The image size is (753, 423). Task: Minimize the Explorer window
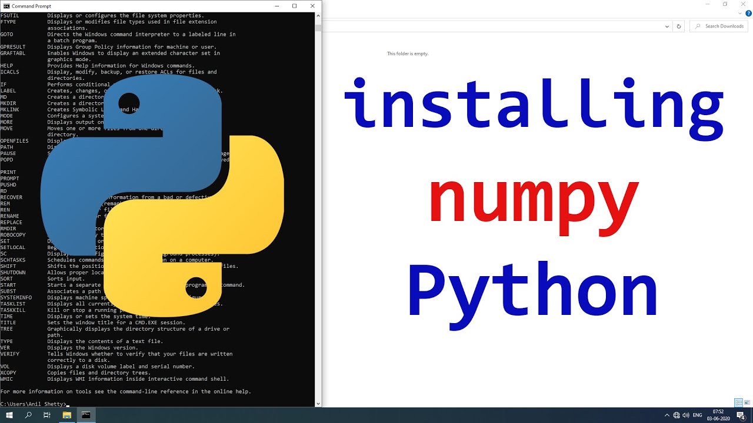708,4
